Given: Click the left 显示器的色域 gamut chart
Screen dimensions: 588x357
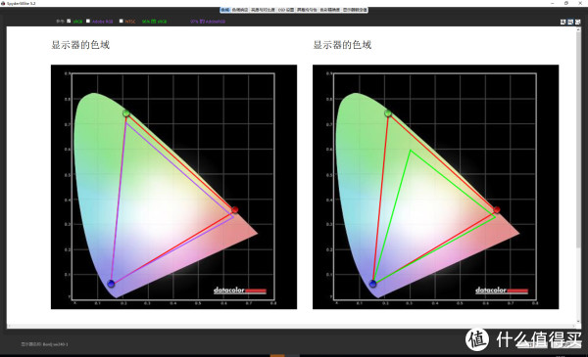Looking at the screenshot, I should pyautogui.click(x=173, y=187).
